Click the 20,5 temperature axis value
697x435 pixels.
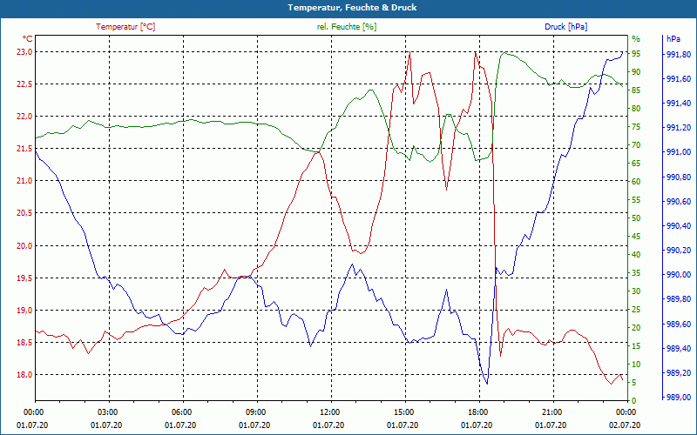click(x=24, y=213)
